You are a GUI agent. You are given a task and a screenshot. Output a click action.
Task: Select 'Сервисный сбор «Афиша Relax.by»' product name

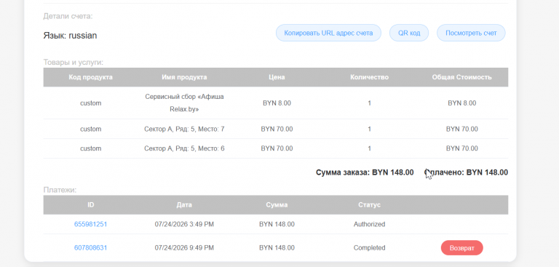coord(184,103)
